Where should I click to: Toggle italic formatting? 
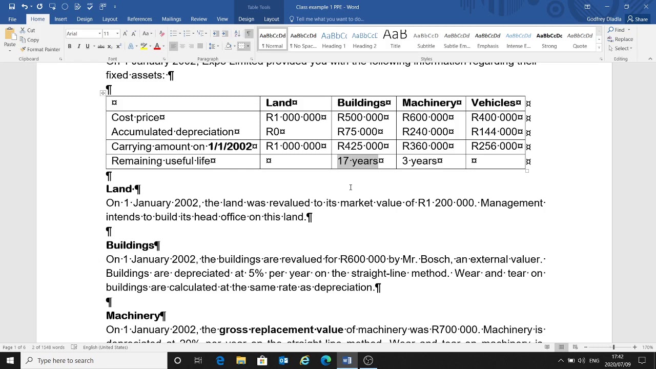(78, 46)
